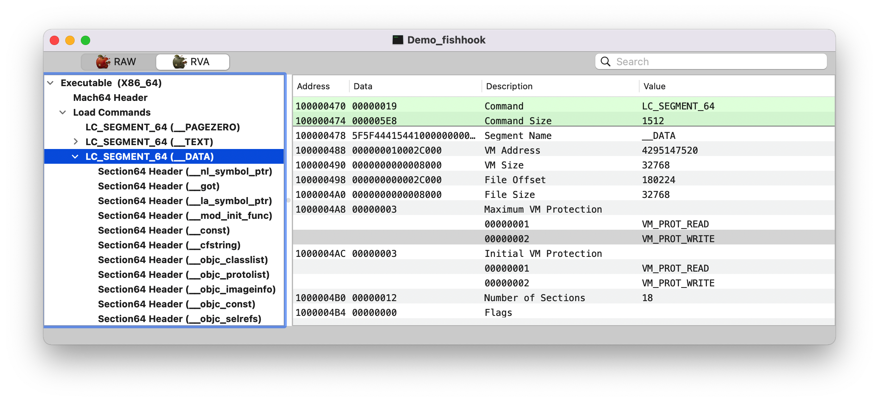The width and height of the screenshot is (879, 402).
Task: Click the Address column header
Action: point(321,86)
